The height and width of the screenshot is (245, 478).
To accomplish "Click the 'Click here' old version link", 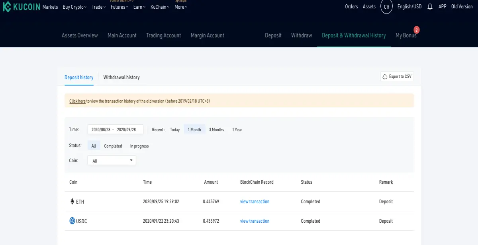I will 77,101.
